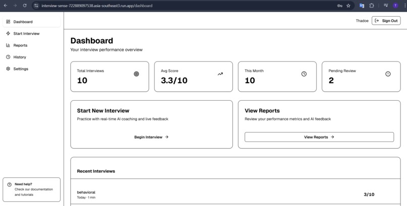Click the Avg Score trend arrow icon
This screenshot has width=407, height=206.
tap(220, 74)
